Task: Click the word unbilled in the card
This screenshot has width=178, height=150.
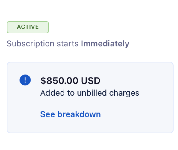Action: 92,93
